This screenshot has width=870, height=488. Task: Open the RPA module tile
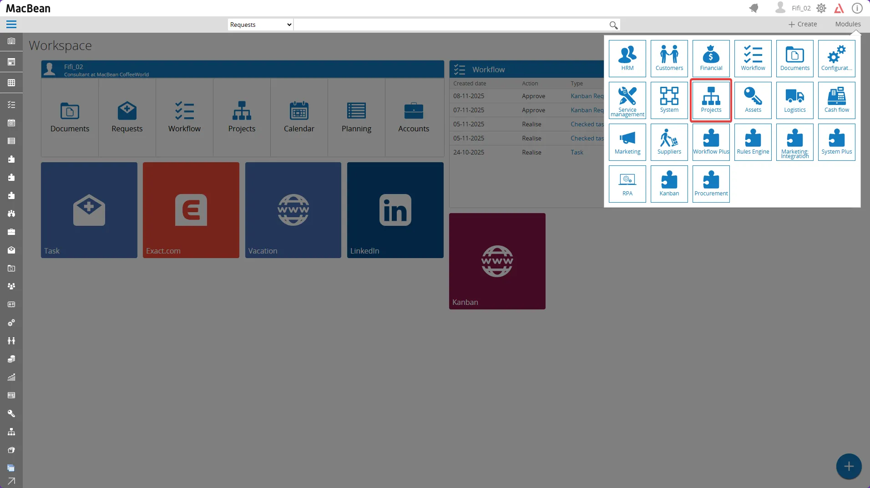(x=627, y=184)
